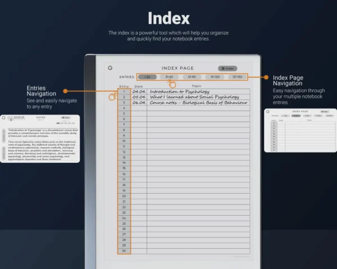Click the 04.04. date cell for entry 1
Image resolution: width=337 pixels, height=269 pixels.
coord(139,91)
